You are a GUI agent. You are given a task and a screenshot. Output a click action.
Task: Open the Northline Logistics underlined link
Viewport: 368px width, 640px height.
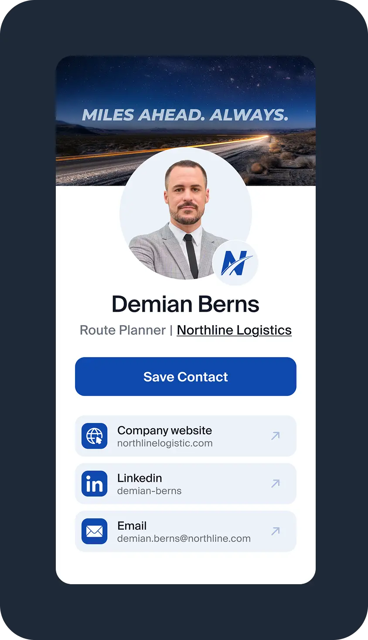[234, 330]
